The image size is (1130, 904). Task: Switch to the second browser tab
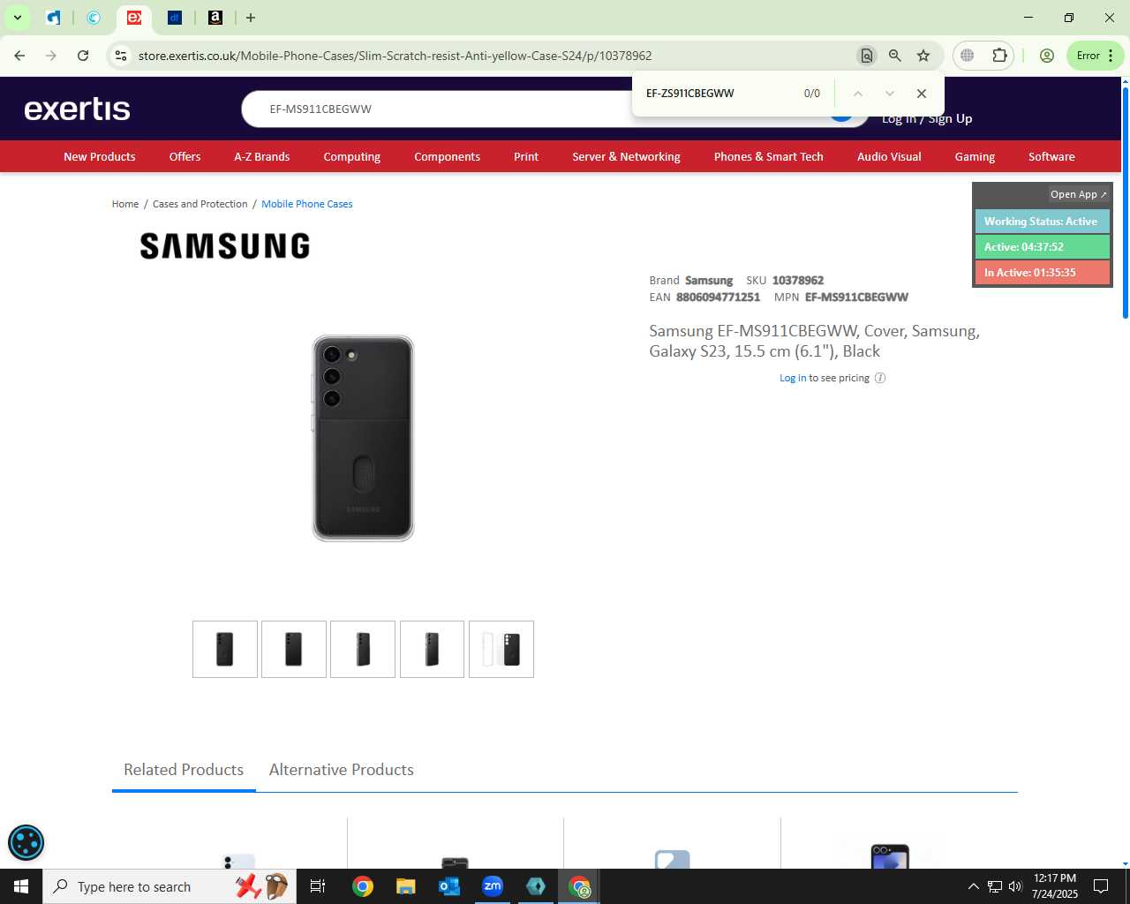pos(94,18)
